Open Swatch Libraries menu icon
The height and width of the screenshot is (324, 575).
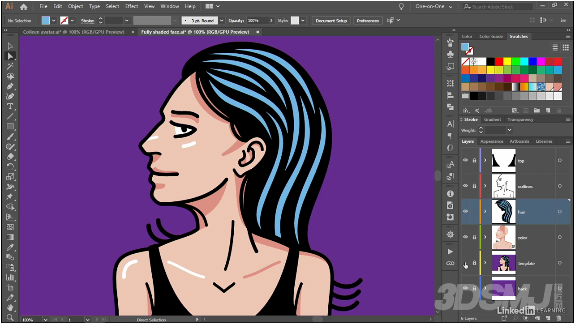(x=466, y=111)
